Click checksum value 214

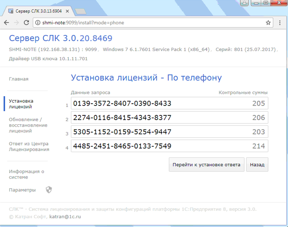click(x=259, y=146)
